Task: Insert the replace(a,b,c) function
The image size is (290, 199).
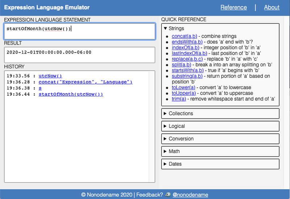Action: point(187,59)
